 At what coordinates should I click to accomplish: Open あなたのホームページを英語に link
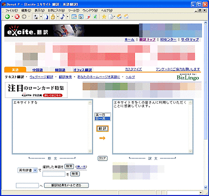98,77
